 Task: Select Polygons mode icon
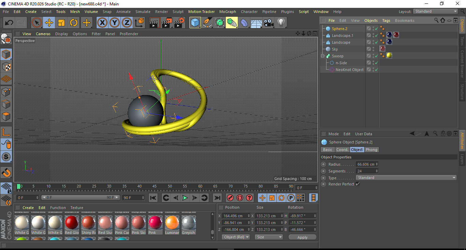tap(6, 116)
